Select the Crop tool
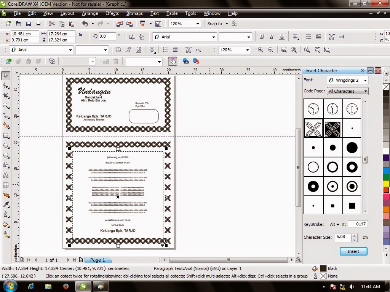The image size is (390, 292). pyautogui.click(x=6, y=96)
